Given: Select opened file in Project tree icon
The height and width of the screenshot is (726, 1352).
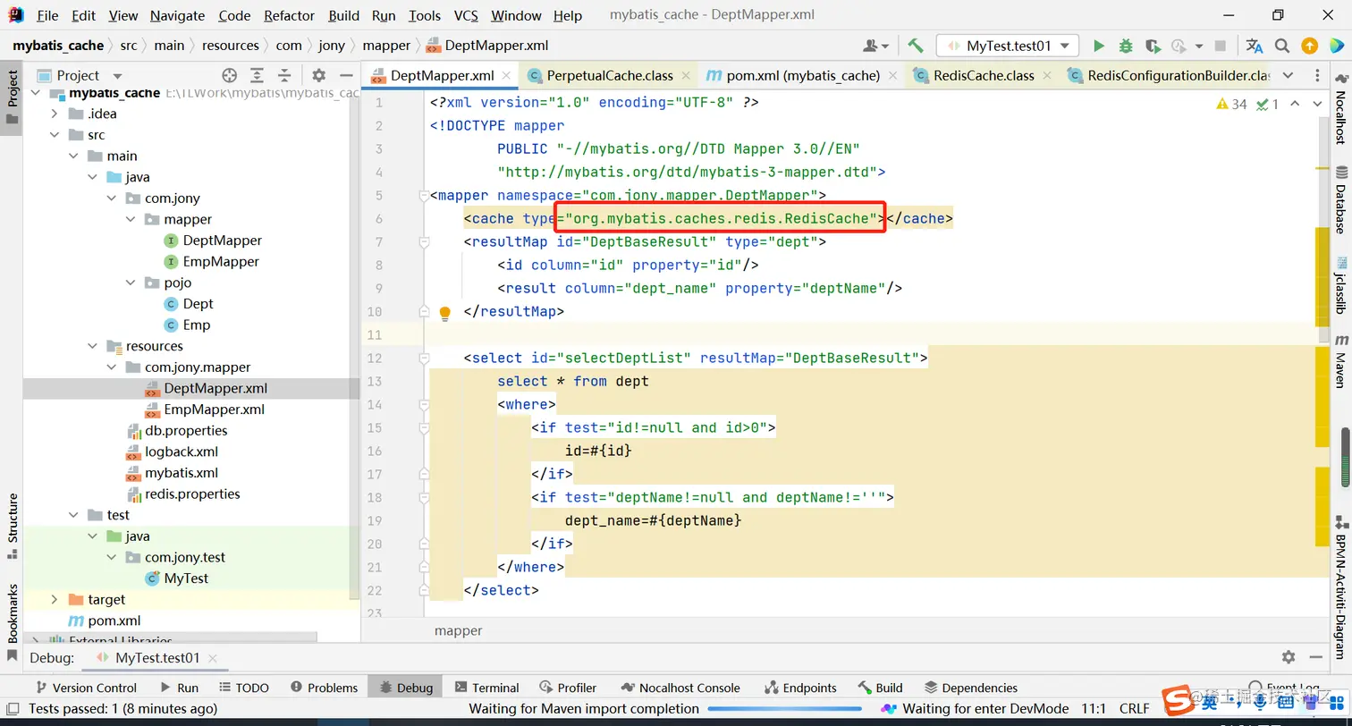Looking at the screenshot, I should tap(230, 75).
